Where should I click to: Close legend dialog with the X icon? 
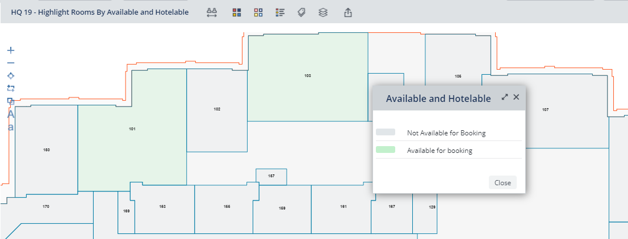pyautogui.click(x=516, y=97)
